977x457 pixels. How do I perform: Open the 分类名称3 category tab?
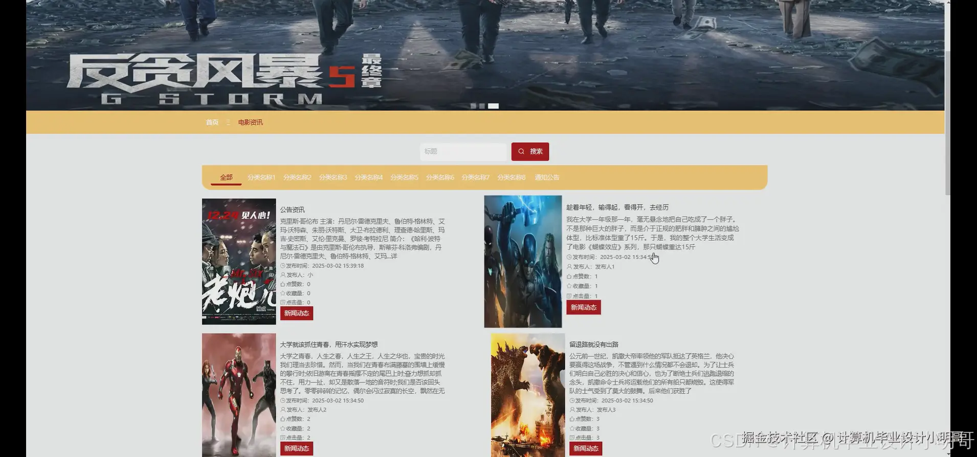[333, 177]
